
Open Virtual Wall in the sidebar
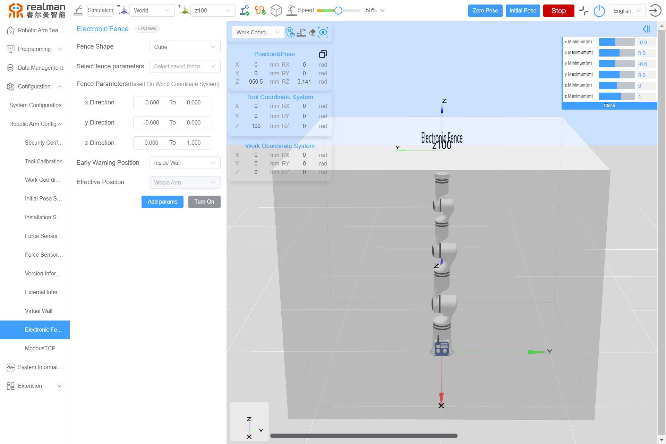click(x=39, y=311)
